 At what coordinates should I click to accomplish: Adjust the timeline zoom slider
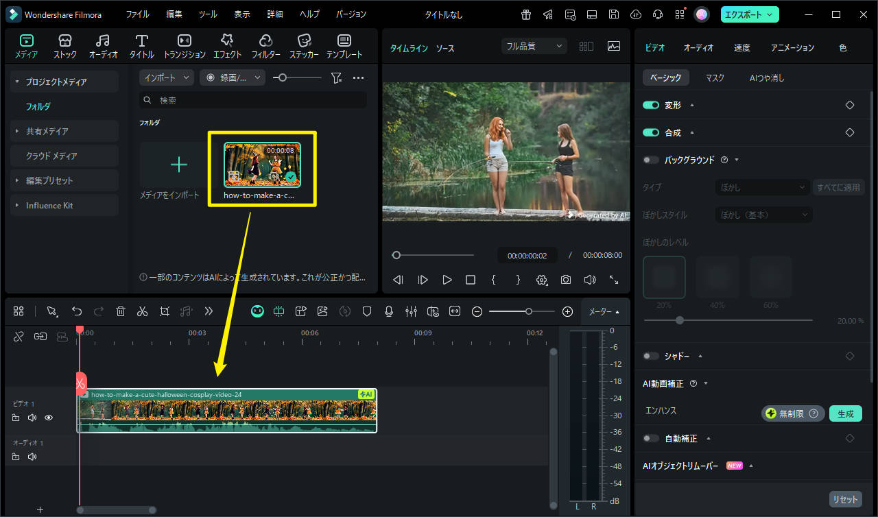coord(528,311)
